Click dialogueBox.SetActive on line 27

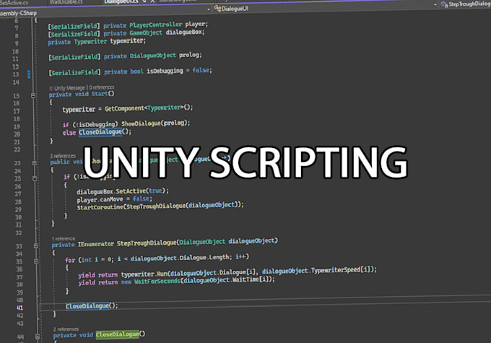[111, 191]
